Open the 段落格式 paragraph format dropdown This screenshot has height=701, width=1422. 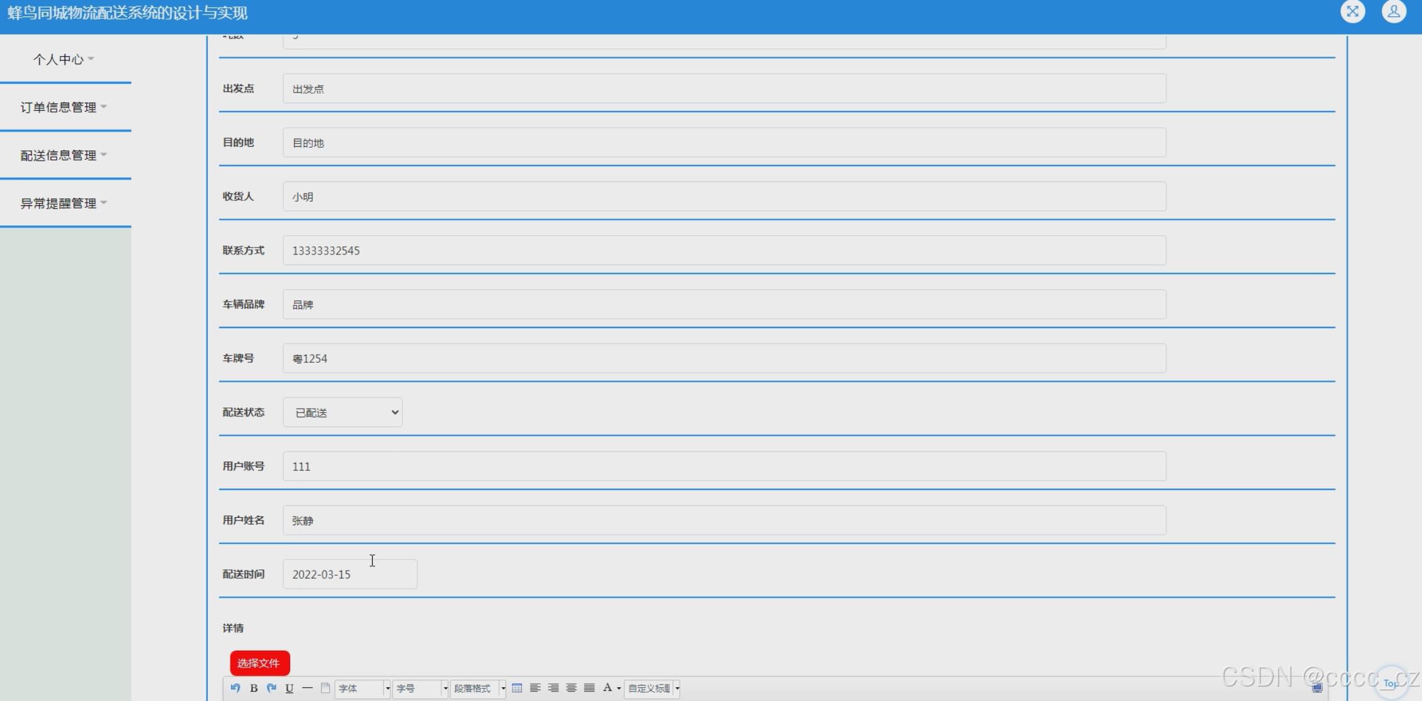coord(478,688)
